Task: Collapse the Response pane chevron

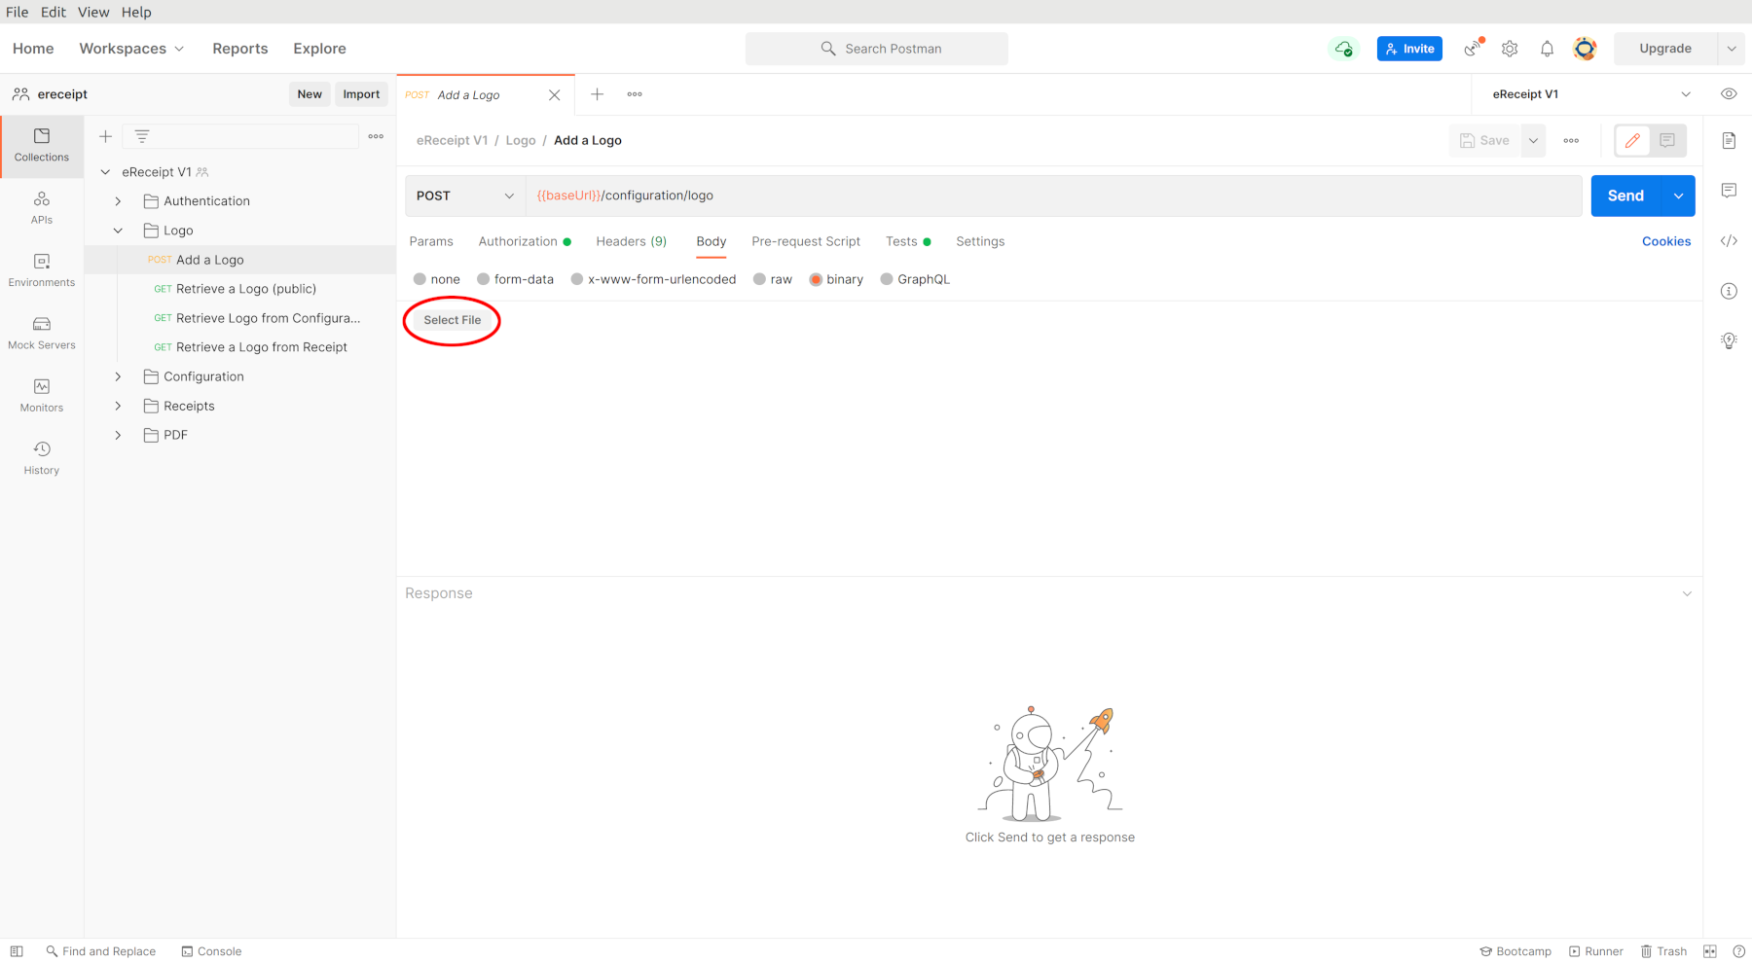Action: click(1687, 593)
